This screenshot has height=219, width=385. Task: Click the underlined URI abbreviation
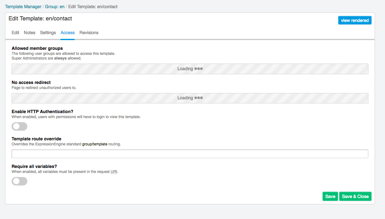tap(114, 172)
